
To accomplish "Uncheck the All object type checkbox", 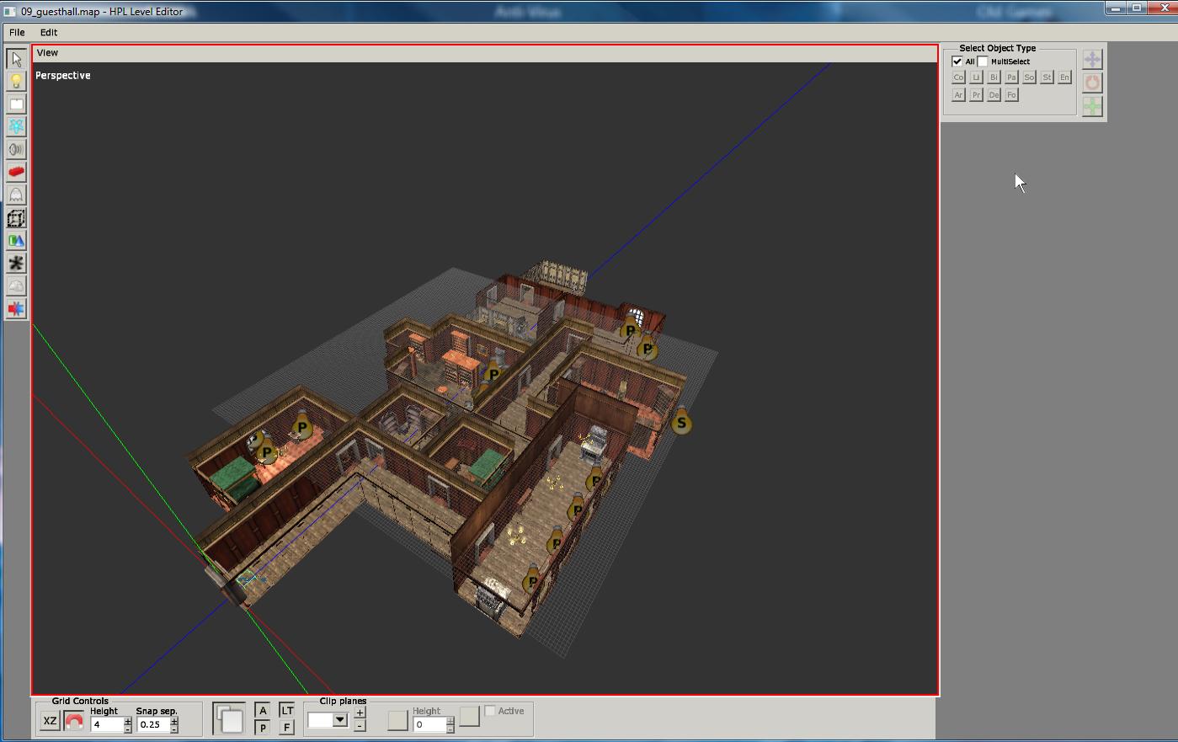I will pos(957,61).
